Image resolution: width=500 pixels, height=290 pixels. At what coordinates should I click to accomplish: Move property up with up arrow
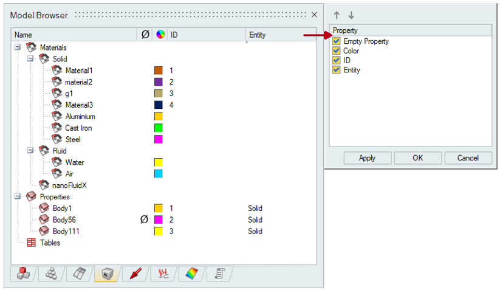[337, 15]
